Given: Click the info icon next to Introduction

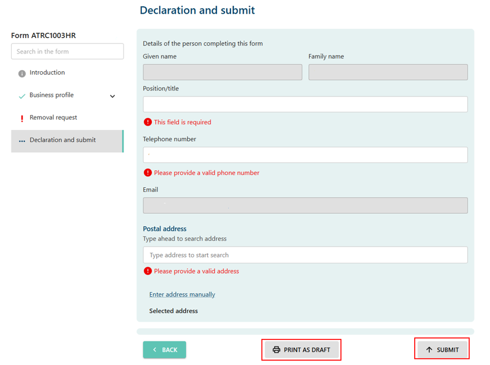Looking at the screenshot, I should pos(22,73).
